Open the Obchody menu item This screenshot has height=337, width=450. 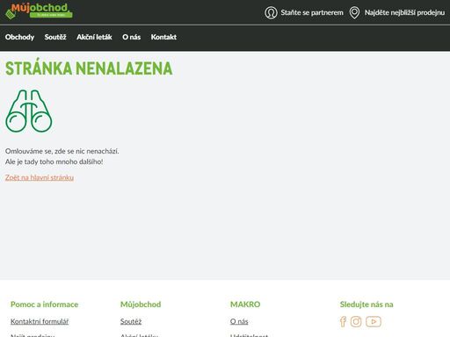[x=19, y=37]
